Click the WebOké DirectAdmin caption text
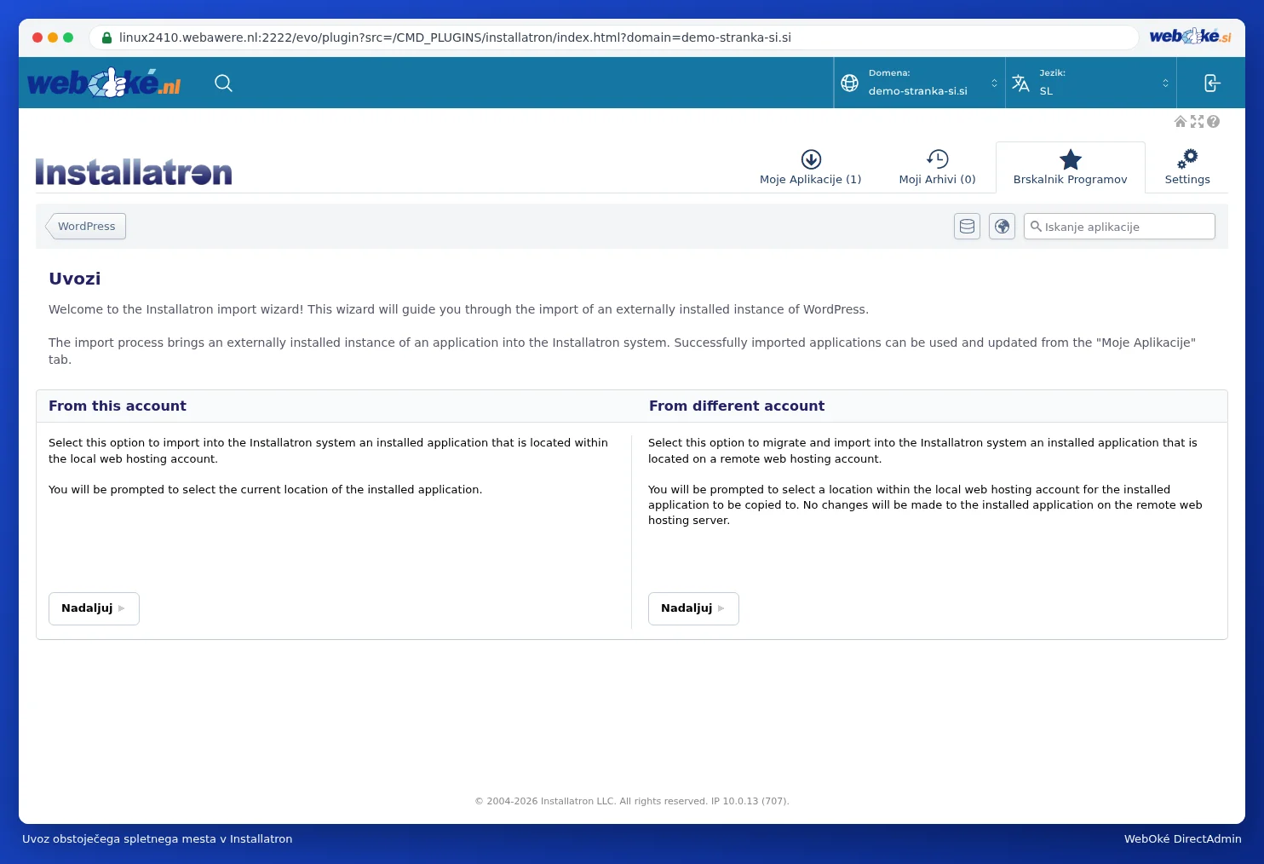The image size is (1264, 864). click(1182, 839)
